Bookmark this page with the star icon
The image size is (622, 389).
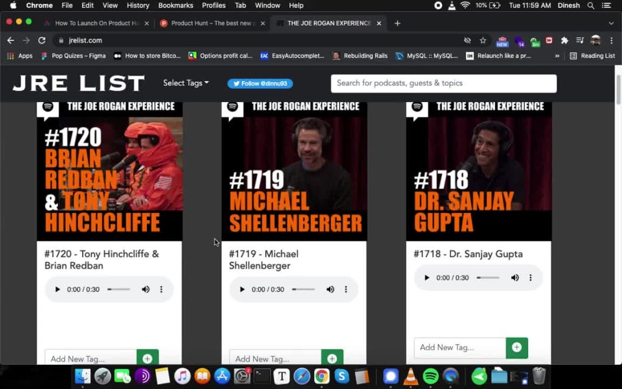click(x=483, y=40)
